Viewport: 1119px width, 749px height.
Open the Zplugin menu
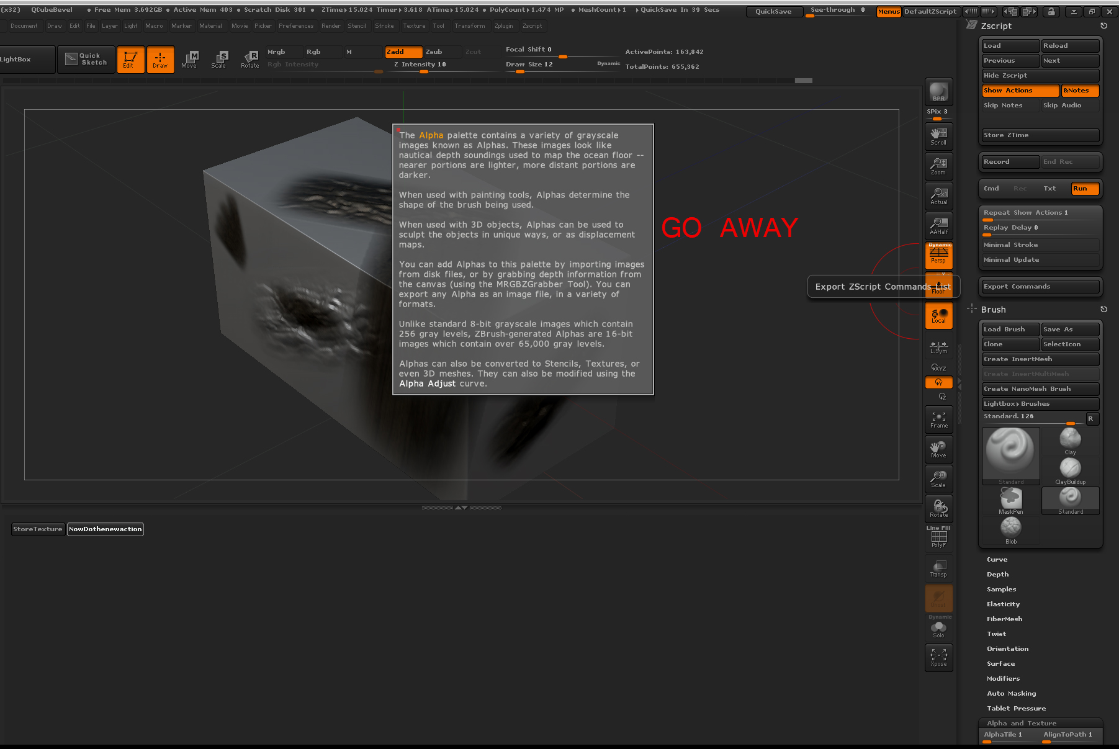click(503, 26)
